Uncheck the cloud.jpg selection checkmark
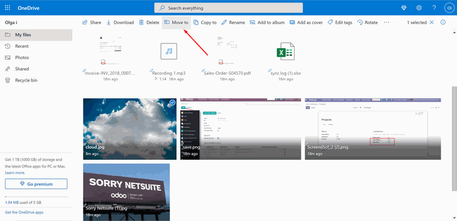Image resolution: width=457 pixels, height=221 pixels. [x=172, y=102]
